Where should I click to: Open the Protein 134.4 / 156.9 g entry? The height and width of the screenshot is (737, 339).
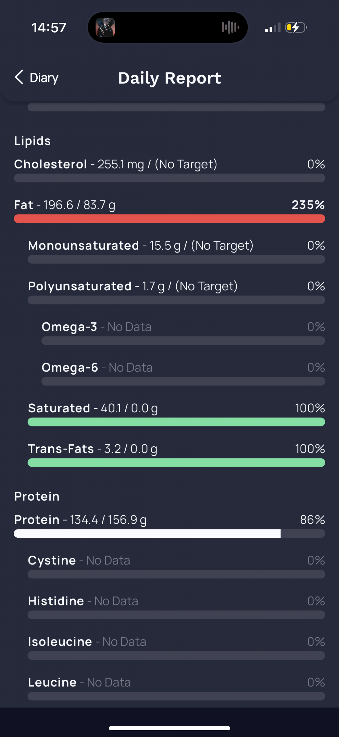pyautogui.click(x=169, y=525)
